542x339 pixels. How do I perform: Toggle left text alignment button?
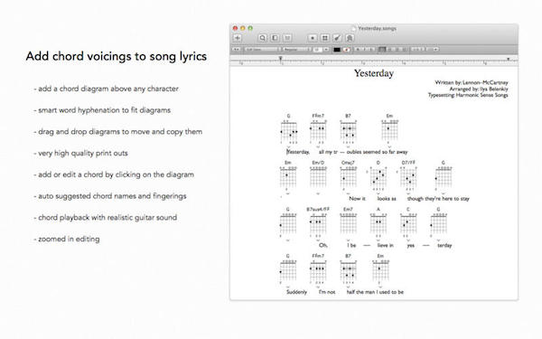point(382,50)
